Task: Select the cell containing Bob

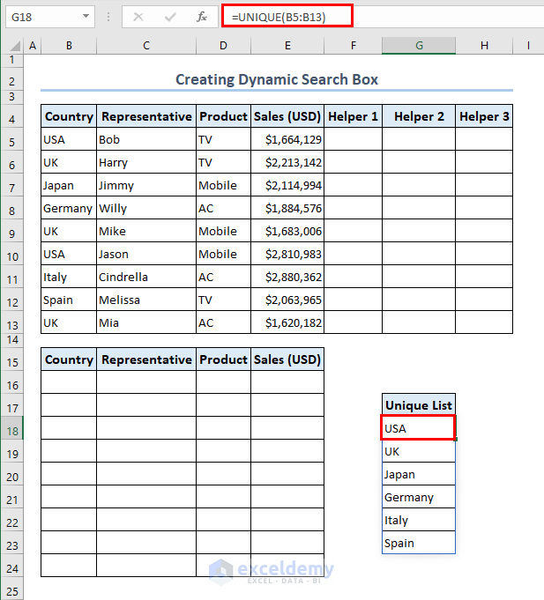Action: pyautogui.click(x=146, y=139)
